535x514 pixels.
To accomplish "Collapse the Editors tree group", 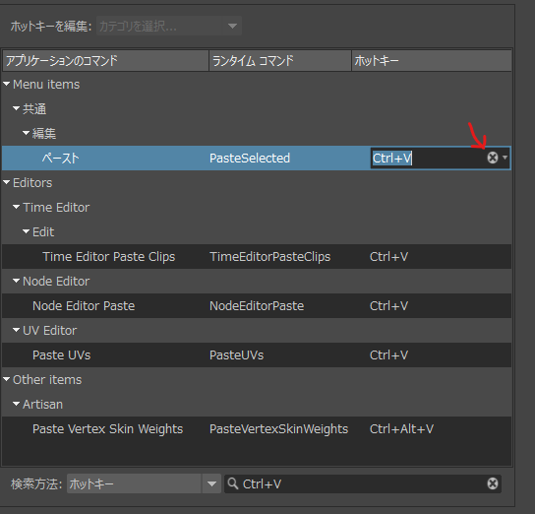I will point(7,182).
